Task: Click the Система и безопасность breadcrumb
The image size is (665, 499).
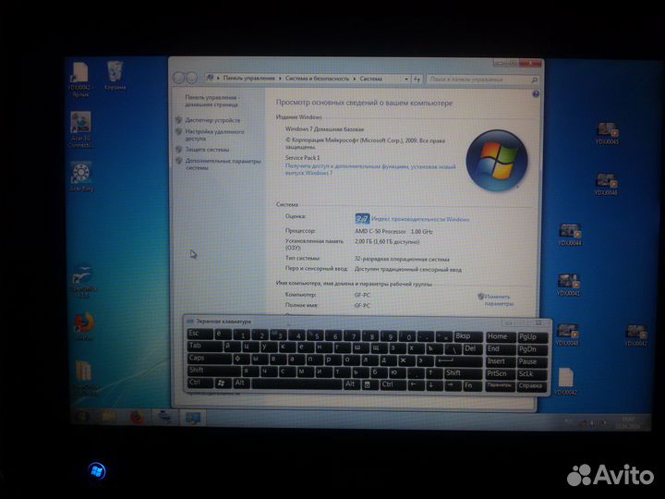Action: click(x=317, y=79)
